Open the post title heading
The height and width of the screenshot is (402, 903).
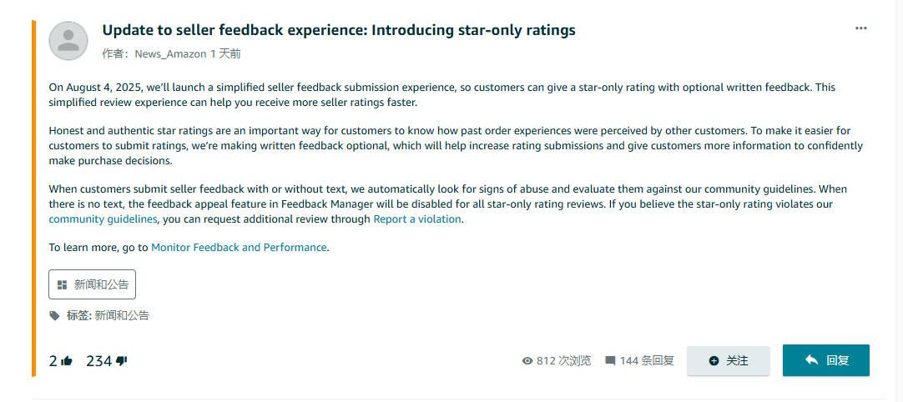[x=339, y=30]
